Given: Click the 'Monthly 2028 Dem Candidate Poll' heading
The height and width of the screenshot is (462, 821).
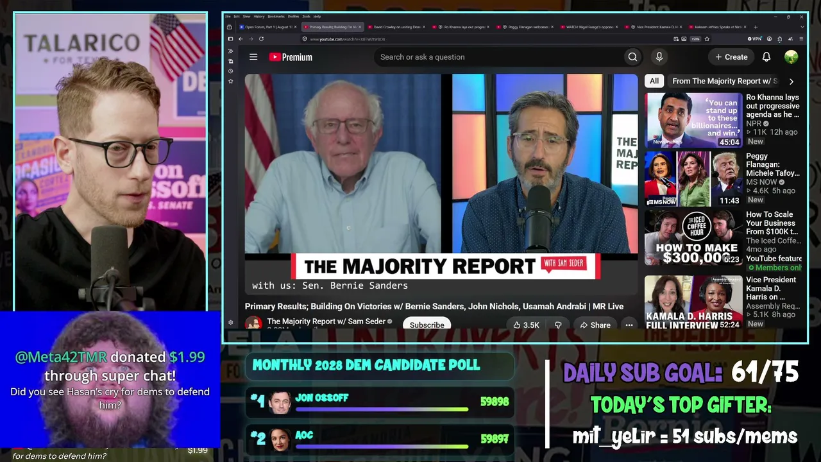Looking at the screenshot, I should [x=366, y=365].
